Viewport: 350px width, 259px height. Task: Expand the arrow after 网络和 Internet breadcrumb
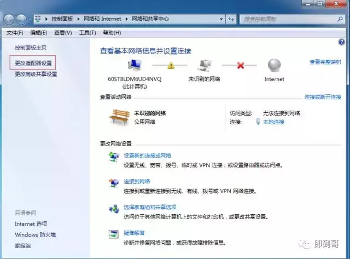click(126, 19)
